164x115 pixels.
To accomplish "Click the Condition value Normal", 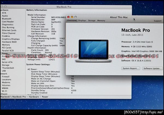I will click(48, 53).
